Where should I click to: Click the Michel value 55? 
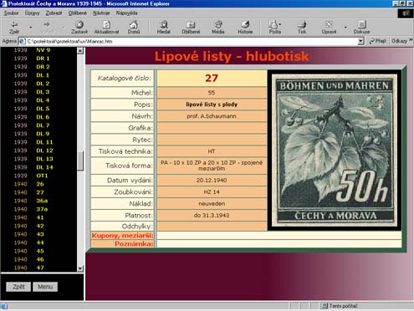click(x=212, y=93)
